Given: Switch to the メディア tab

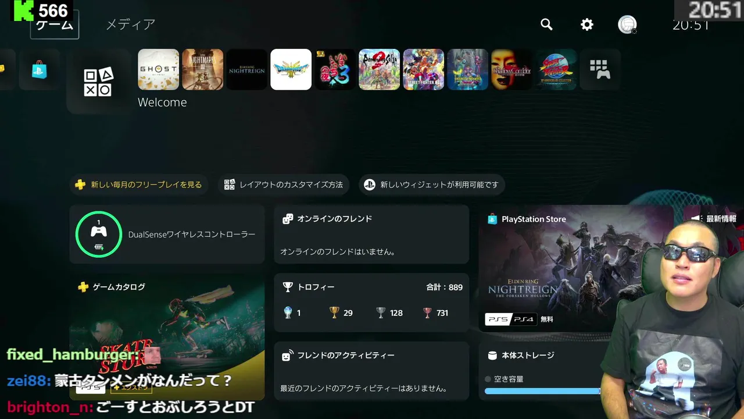Looking at the screenshot, I should coord(131,24).
